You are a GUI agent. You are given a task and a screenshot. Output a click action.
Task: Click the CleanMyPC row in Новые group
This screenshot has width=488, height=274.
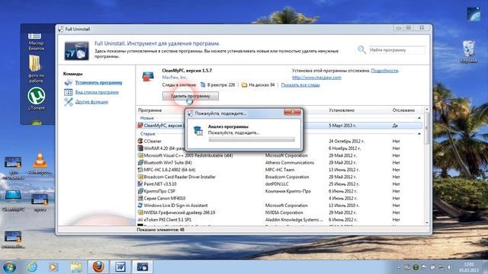coord(280,126)
